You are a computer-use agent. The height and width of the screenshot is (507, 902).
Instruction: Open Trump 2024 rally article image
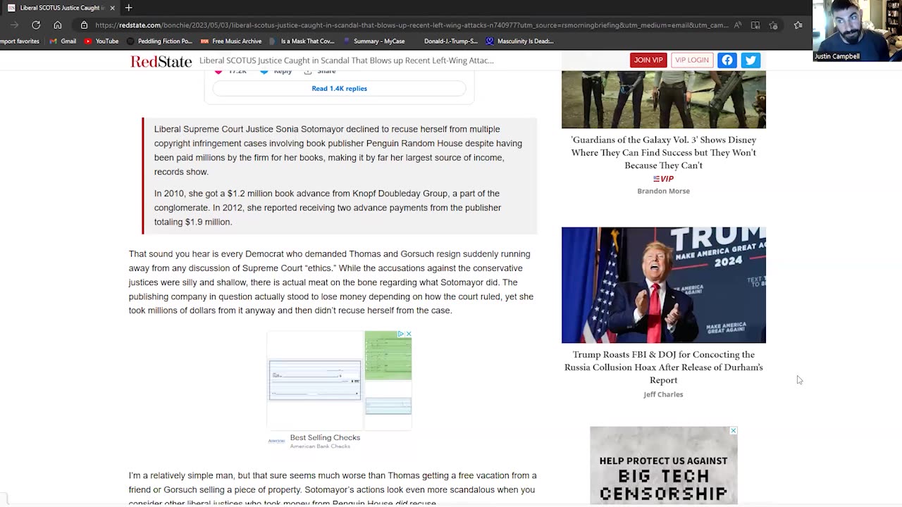(x=664, y=284)
